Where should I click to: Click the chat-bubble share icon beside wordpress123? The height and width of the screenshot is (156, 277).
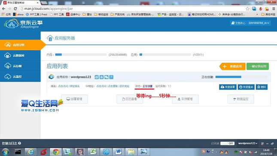click(x=107, y=77)
